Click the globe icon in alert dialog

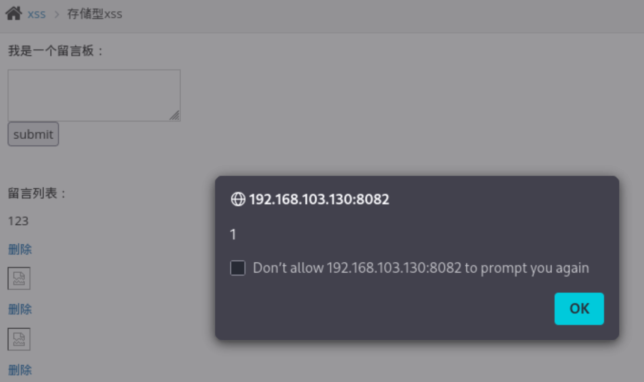click(x=237, y=199)
